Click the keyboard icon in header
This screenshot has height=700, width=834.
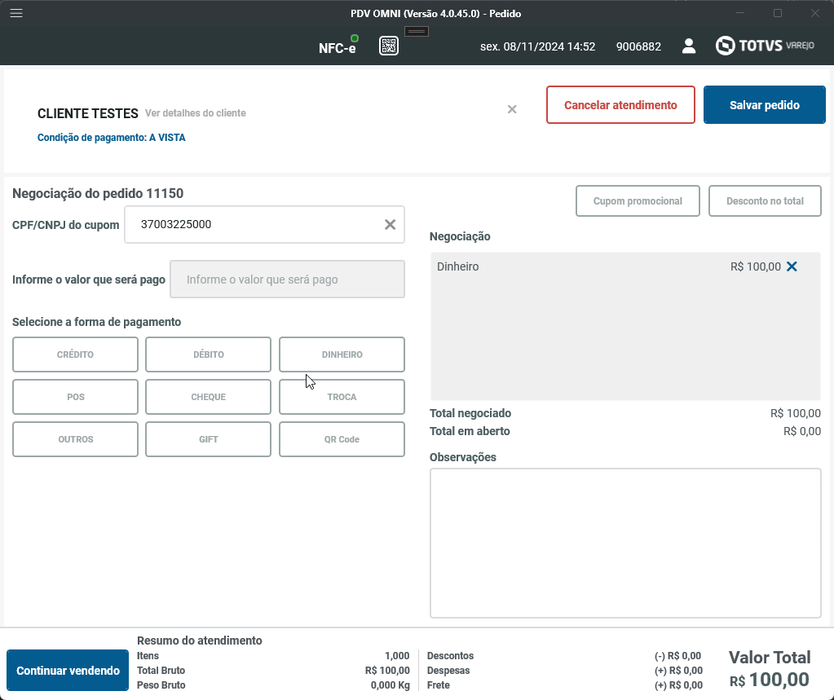pos(417,31)
